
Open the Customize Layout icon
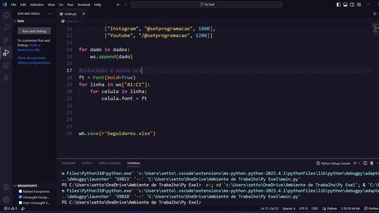pyautogui.click(x=359, y=5)
